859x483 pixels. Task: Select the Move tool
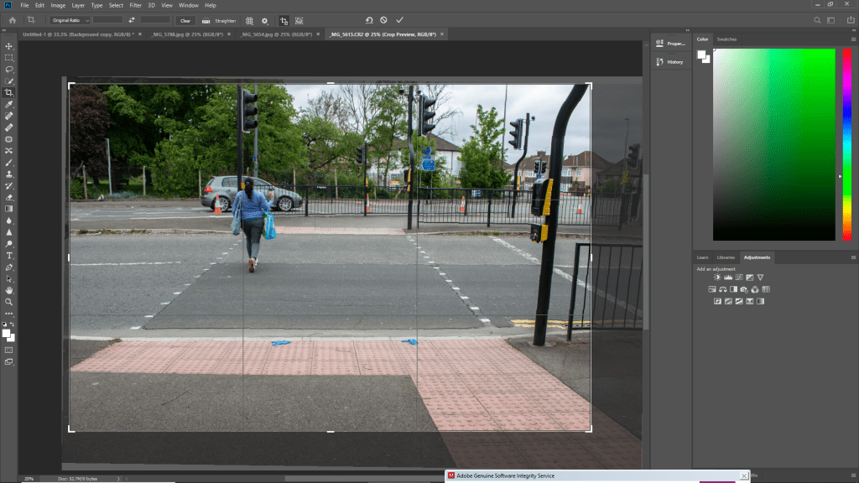tap(9, 46)
